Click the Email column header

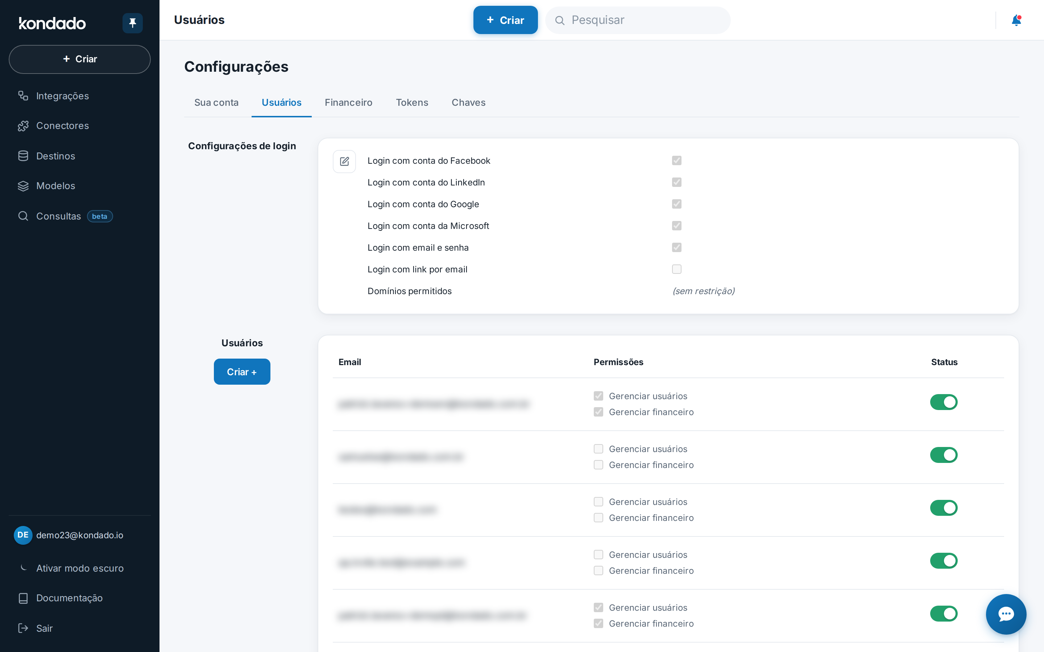350,362
